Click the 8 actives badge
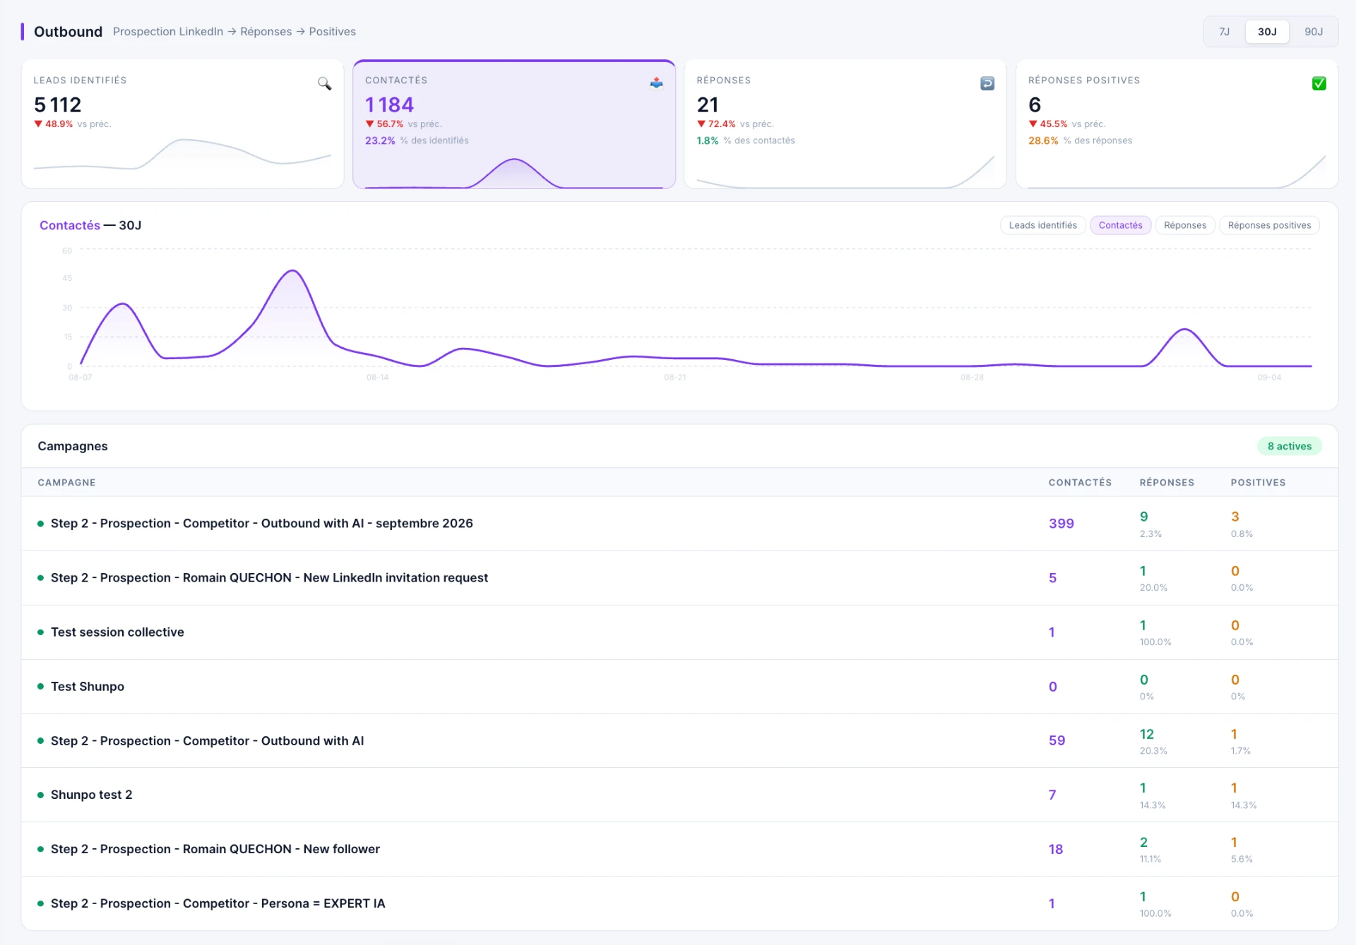1356x945 pixels. 1289,446
